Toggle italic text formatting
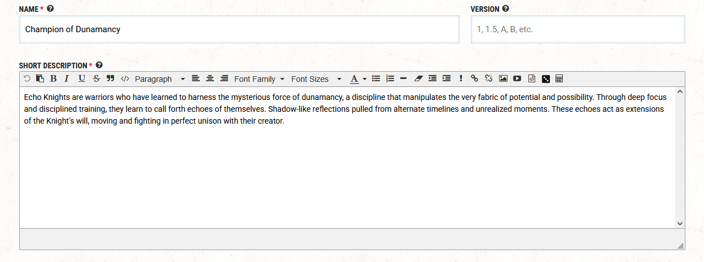Image resolution: width=704 pixels, height=262 pixels. [x=66, y=78]
